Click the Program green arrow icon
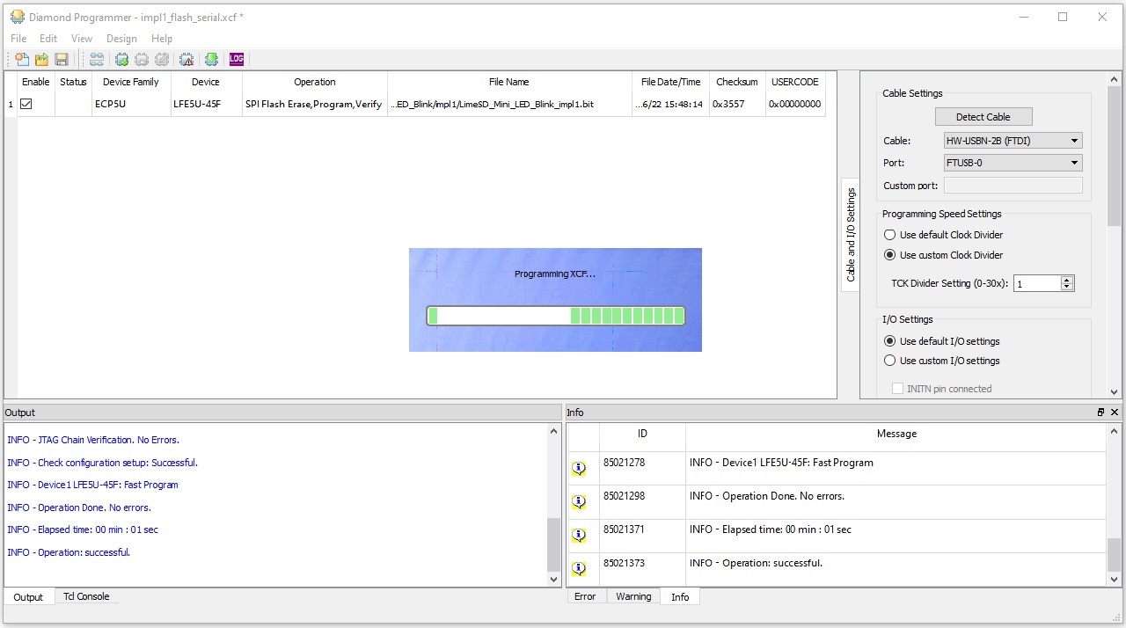Image resolution: width=1126 pixels, height=628 pixels. coord(211,60)
